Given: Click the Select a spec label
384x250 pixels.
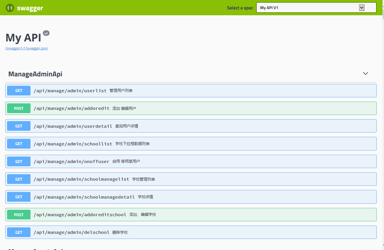Looking at the screenshot, I should [x=240, y=8].
